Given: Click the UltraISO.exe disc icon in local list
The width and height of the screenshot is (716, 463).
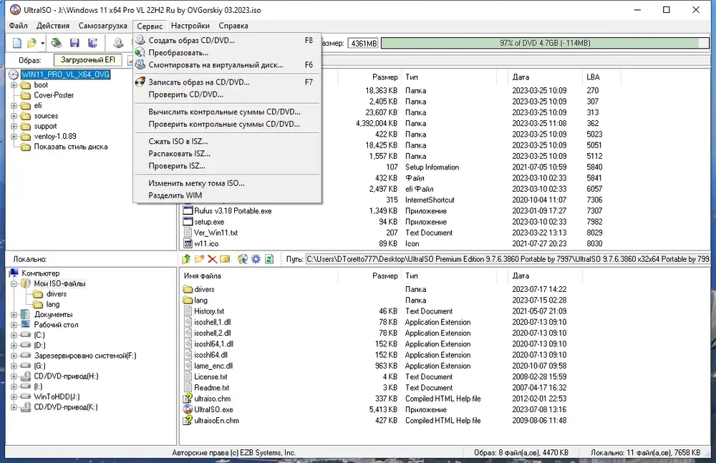Looking at the screenshot, I should (188, 409).
